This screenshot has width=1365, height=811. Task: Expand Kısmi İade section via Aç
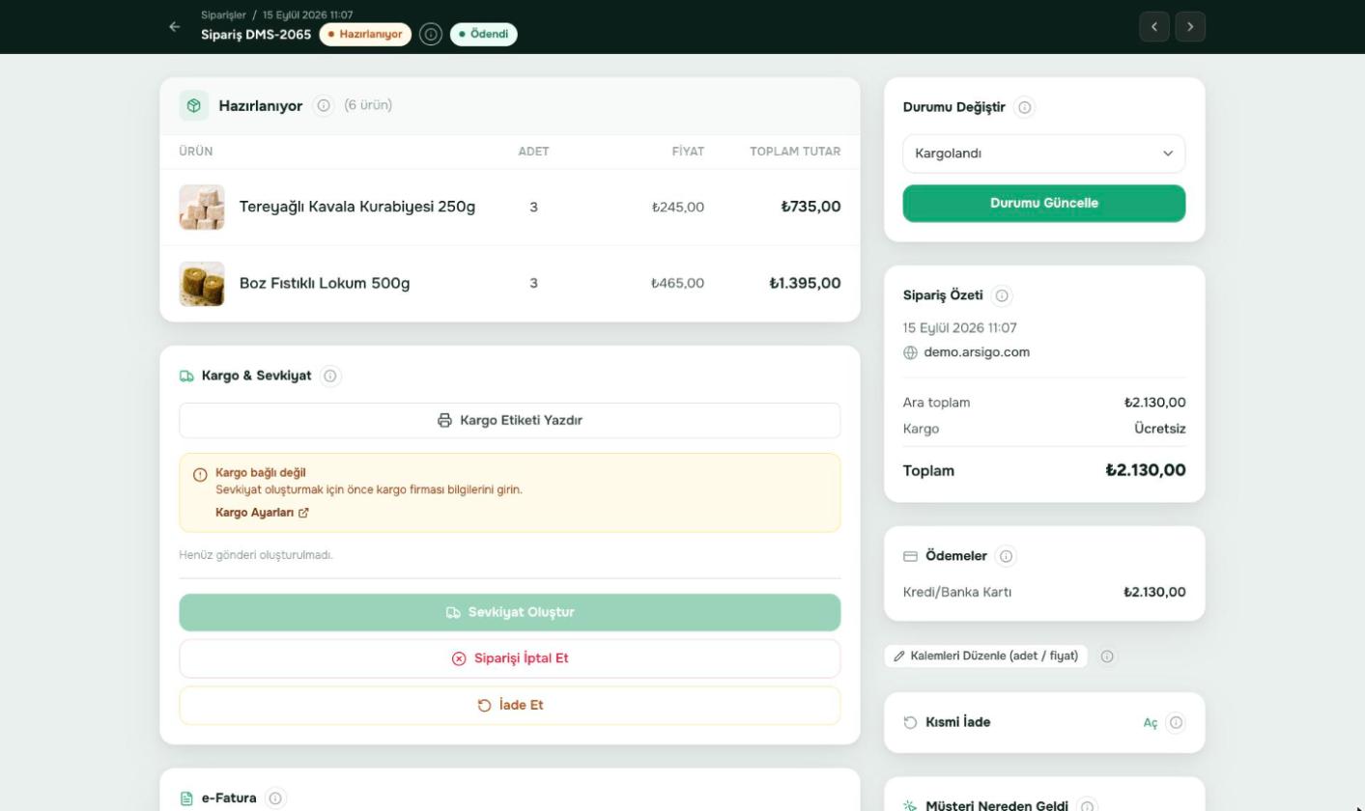[1150, 723]
